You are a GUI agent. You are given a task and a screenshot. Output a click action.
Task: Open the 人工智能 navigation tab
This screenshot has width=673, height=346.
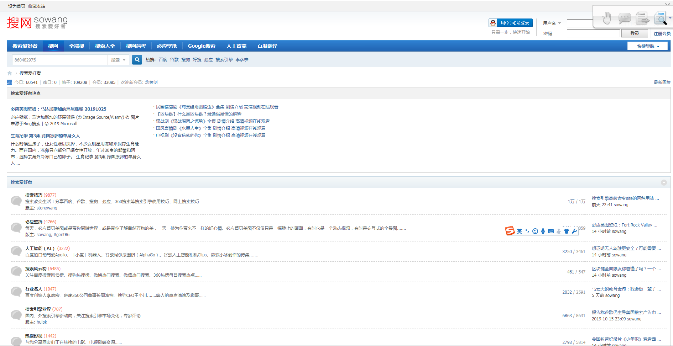pos(236,46)
